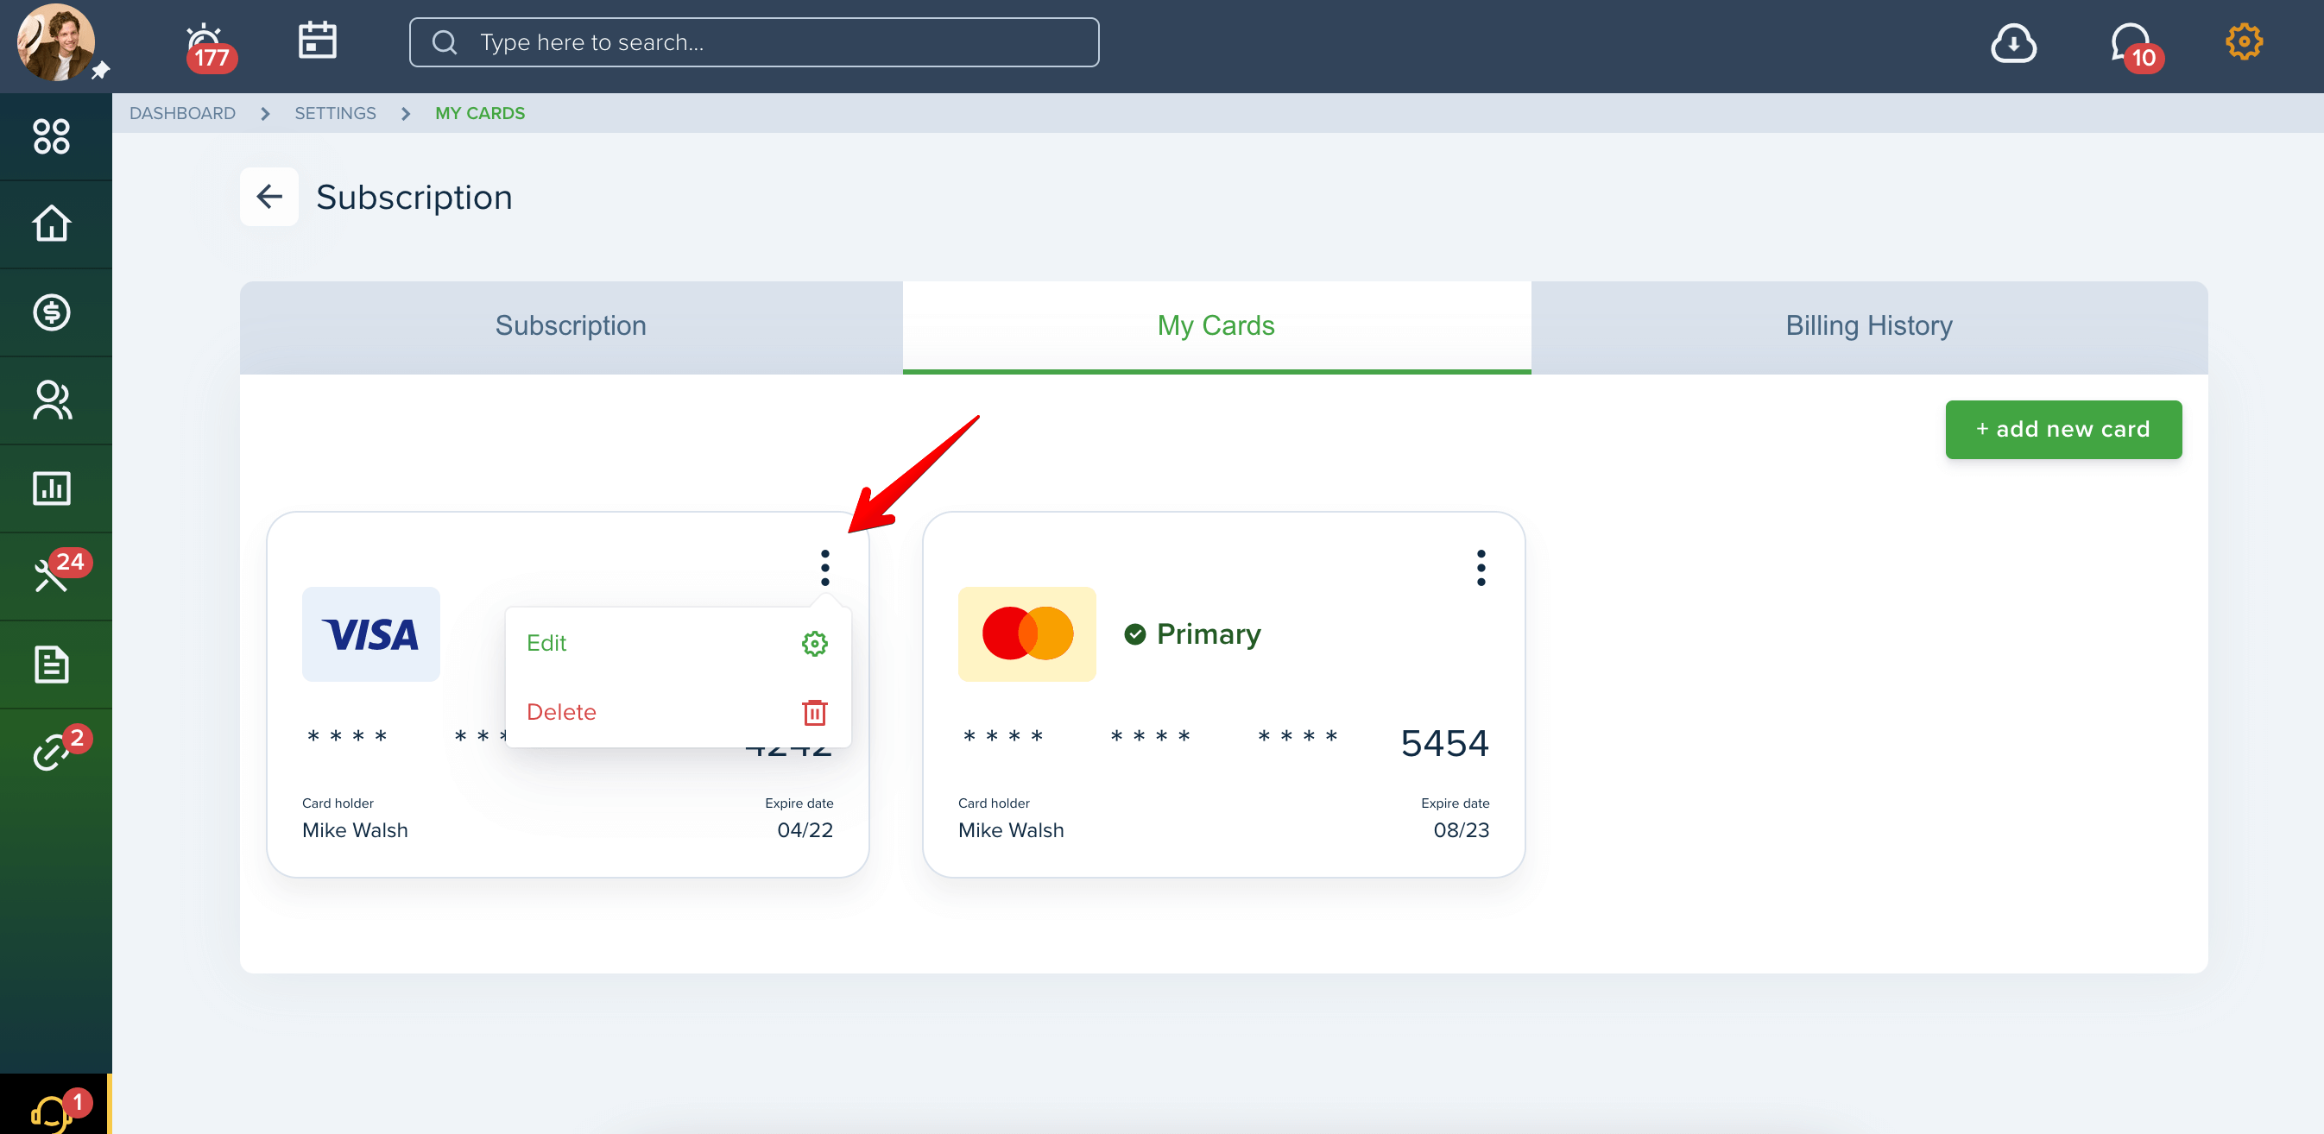Open the dollar finance sidebar icon

coord(52,312)
